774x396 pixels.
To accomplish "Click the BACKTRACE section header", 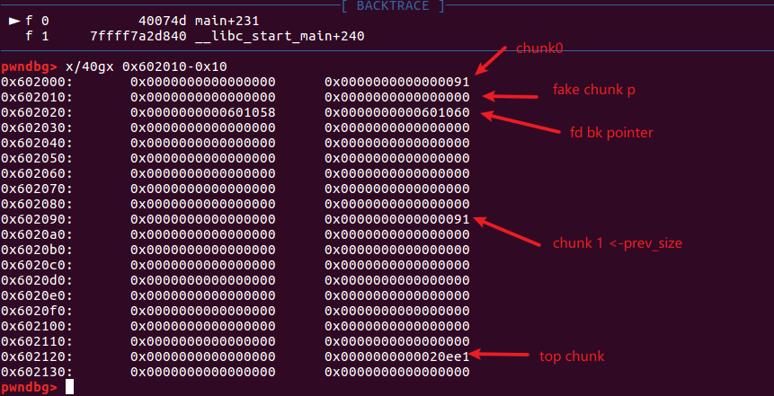I will [393, 6].
